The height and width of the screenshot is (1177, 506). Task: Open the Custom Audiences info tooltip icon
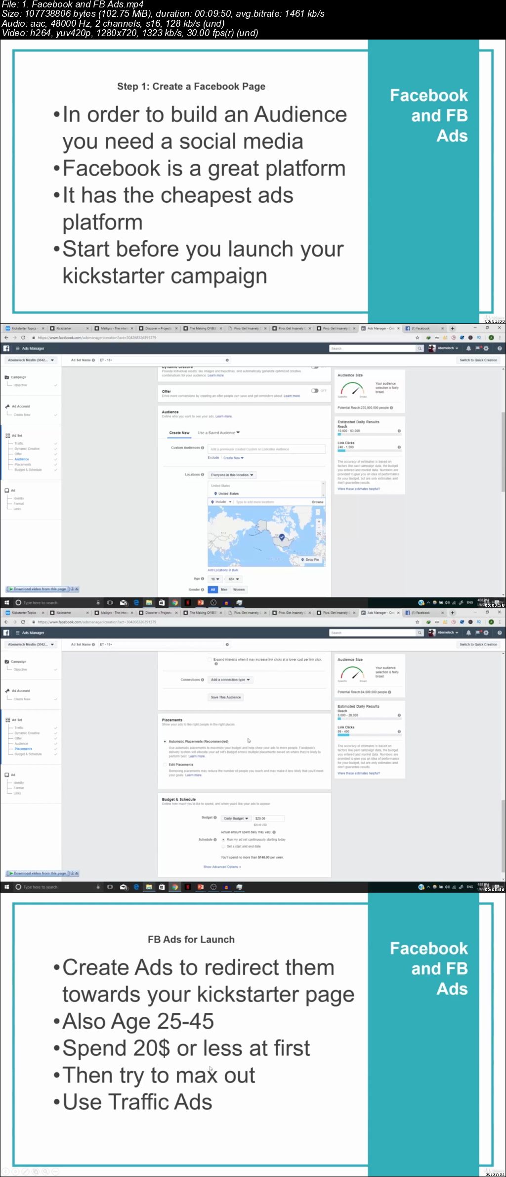coord(203,448)
